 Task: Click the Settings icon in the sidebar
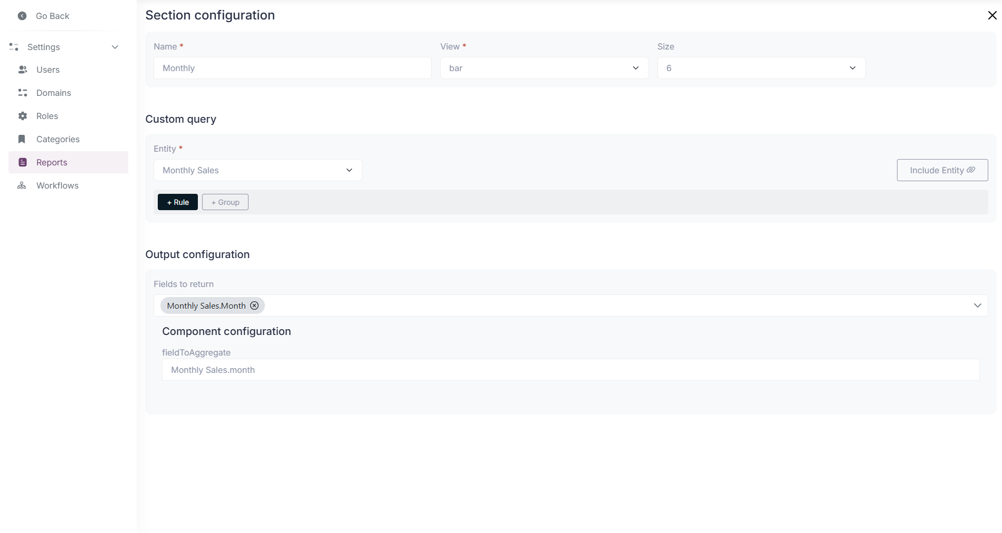pos(14,47)
